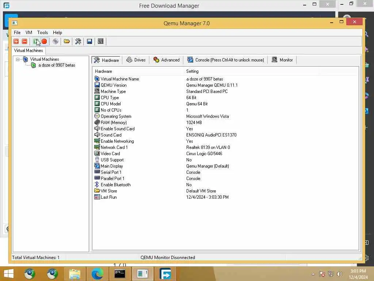Click the Machine Type row icon
The width and height of the screenshot is (374, 281).
(x=97, y=91)
